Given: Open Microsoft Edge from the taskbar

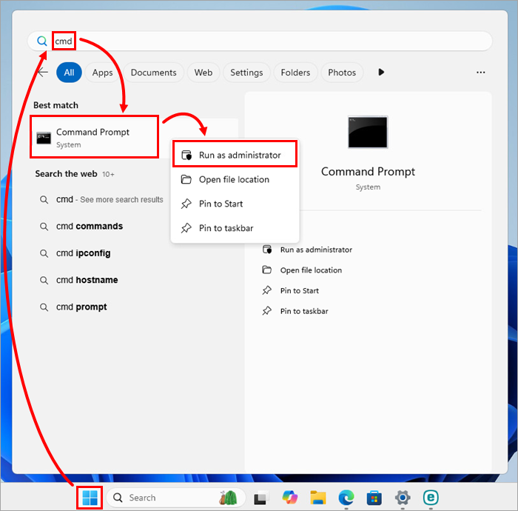Looking at the screenshot, I should [x=346, y=498].
